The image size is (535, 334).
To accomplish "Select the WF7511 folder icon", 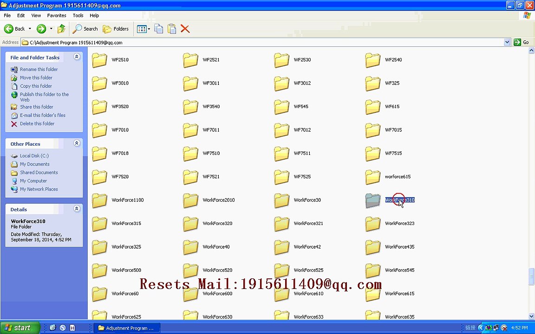I will 281,154.
